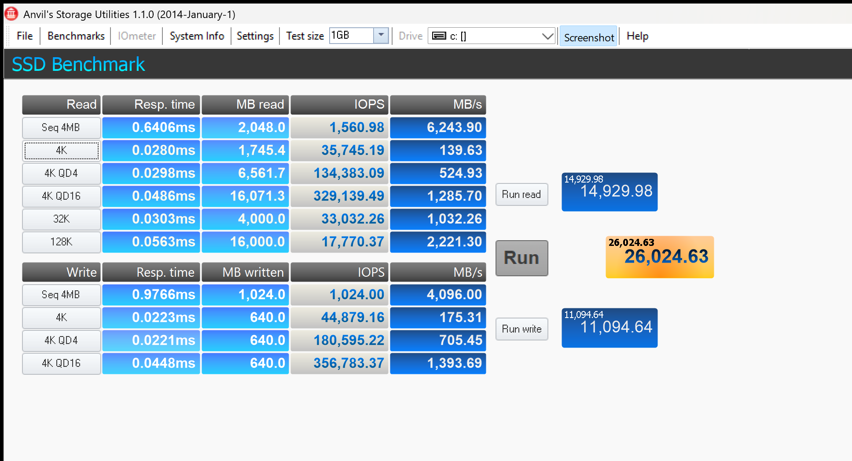Click the 4K QD4 write test button
852x461 pixels.
pos(61,340)
